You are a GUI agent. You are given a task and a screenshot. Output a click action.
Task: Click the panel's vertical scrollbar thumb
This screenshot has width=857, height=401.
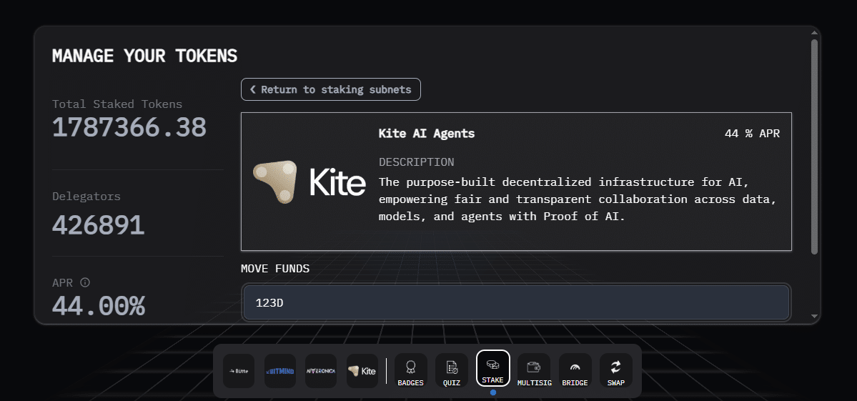814,147
